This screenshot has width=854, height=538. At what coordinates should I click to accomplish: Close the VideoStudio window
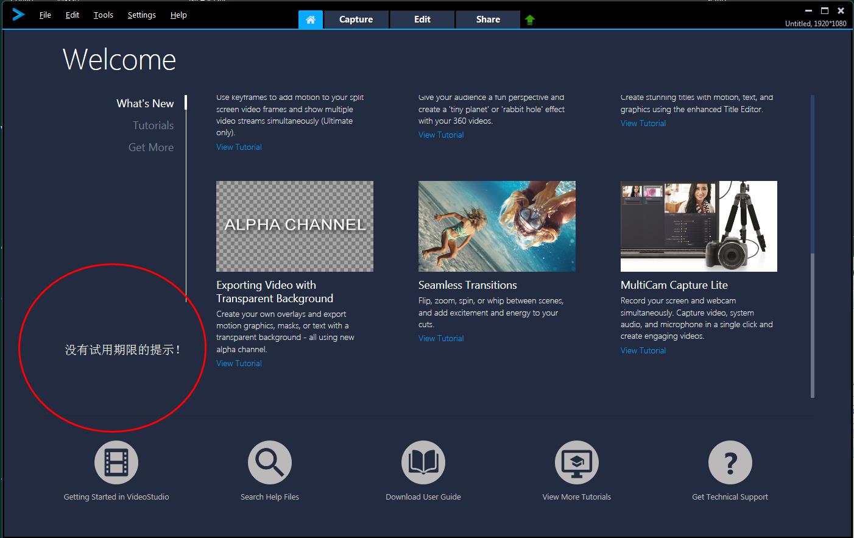click(x=841, y=10)
